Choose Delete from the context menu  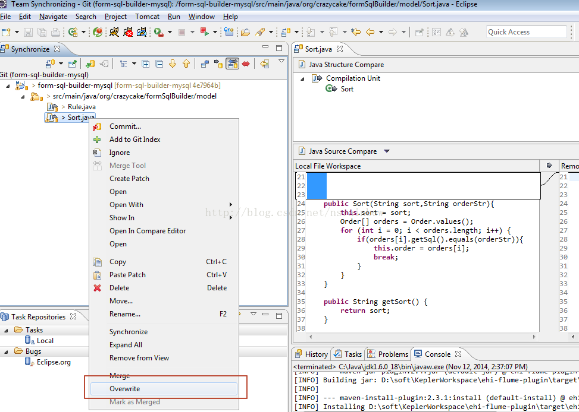(x=164, y=288)
